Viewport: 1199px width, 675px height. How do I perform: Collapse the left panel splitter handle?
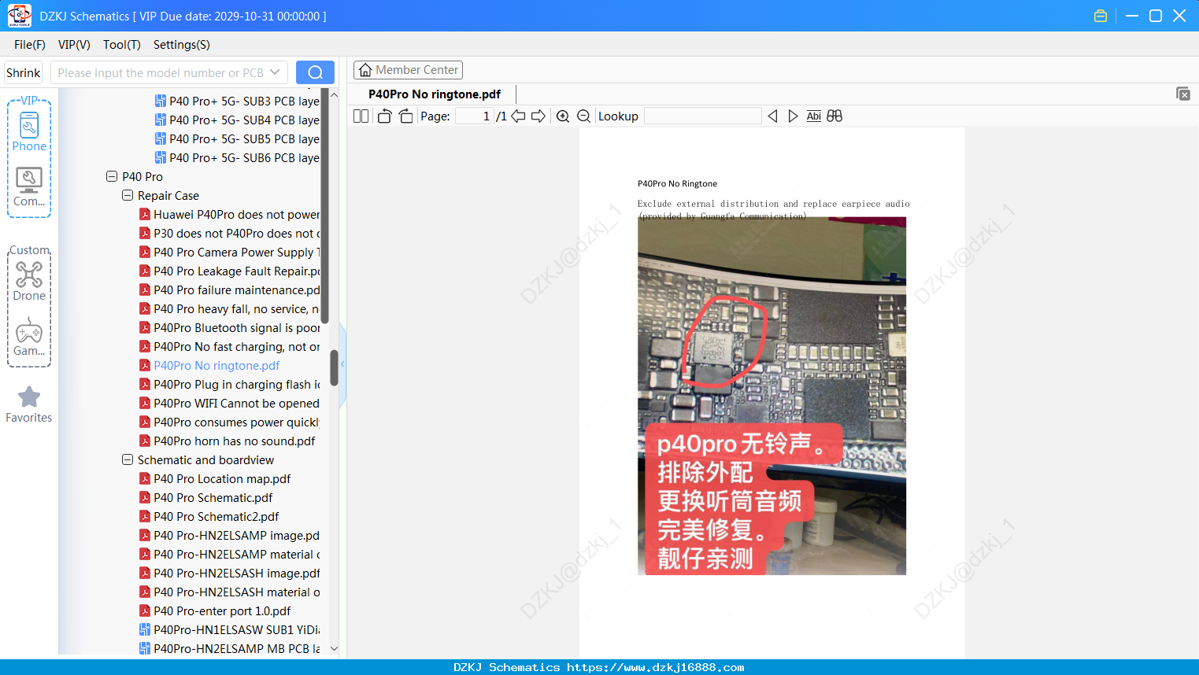[342, 364]
